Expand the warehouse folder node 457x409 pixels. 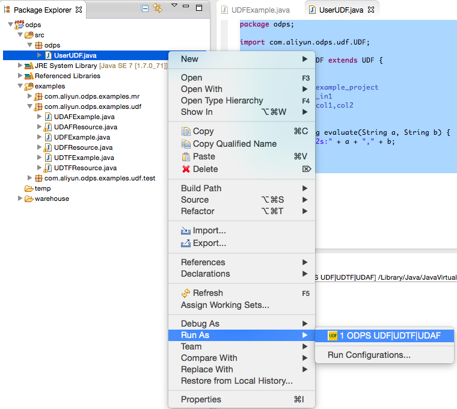pos(20,198)
